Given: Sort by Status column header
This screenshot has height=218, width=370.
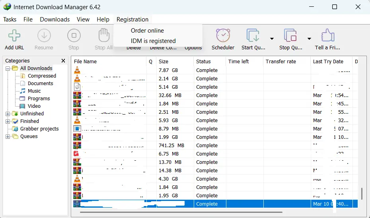Looking at the screenshot, I should coord(210,62).
